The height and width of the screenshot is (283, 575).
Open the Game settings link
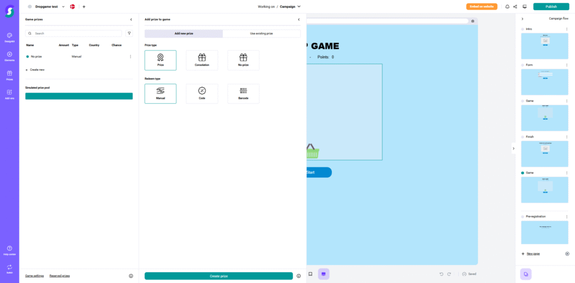click(34, 276)
